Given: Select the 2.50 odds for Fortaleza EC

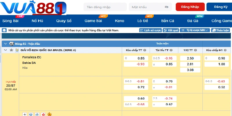Looking at the screenshot, I should click(x=190, y=58).
